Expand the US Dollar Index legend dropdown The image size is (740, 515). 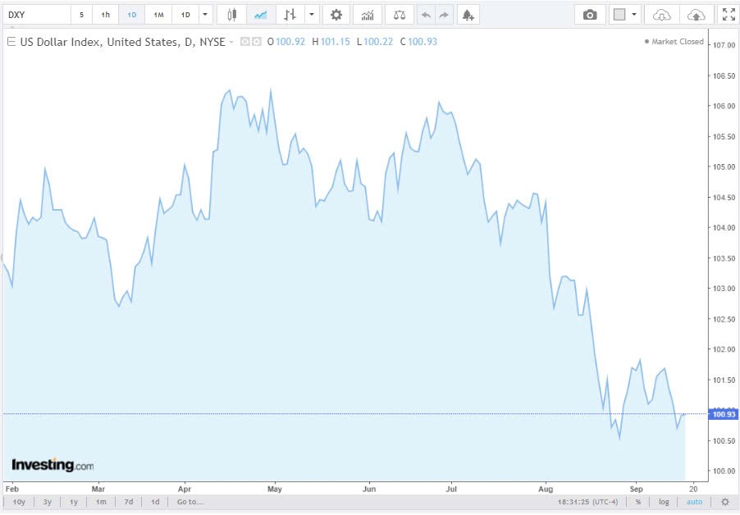tap(230, 42)
